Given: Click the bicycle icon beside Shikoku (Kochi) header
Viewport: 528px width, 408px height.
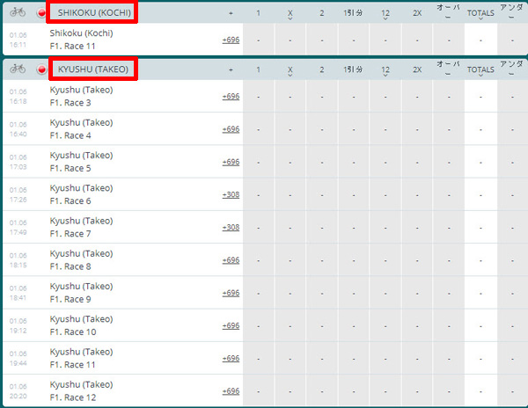Looking at the screenshot, I should (18, 12).
